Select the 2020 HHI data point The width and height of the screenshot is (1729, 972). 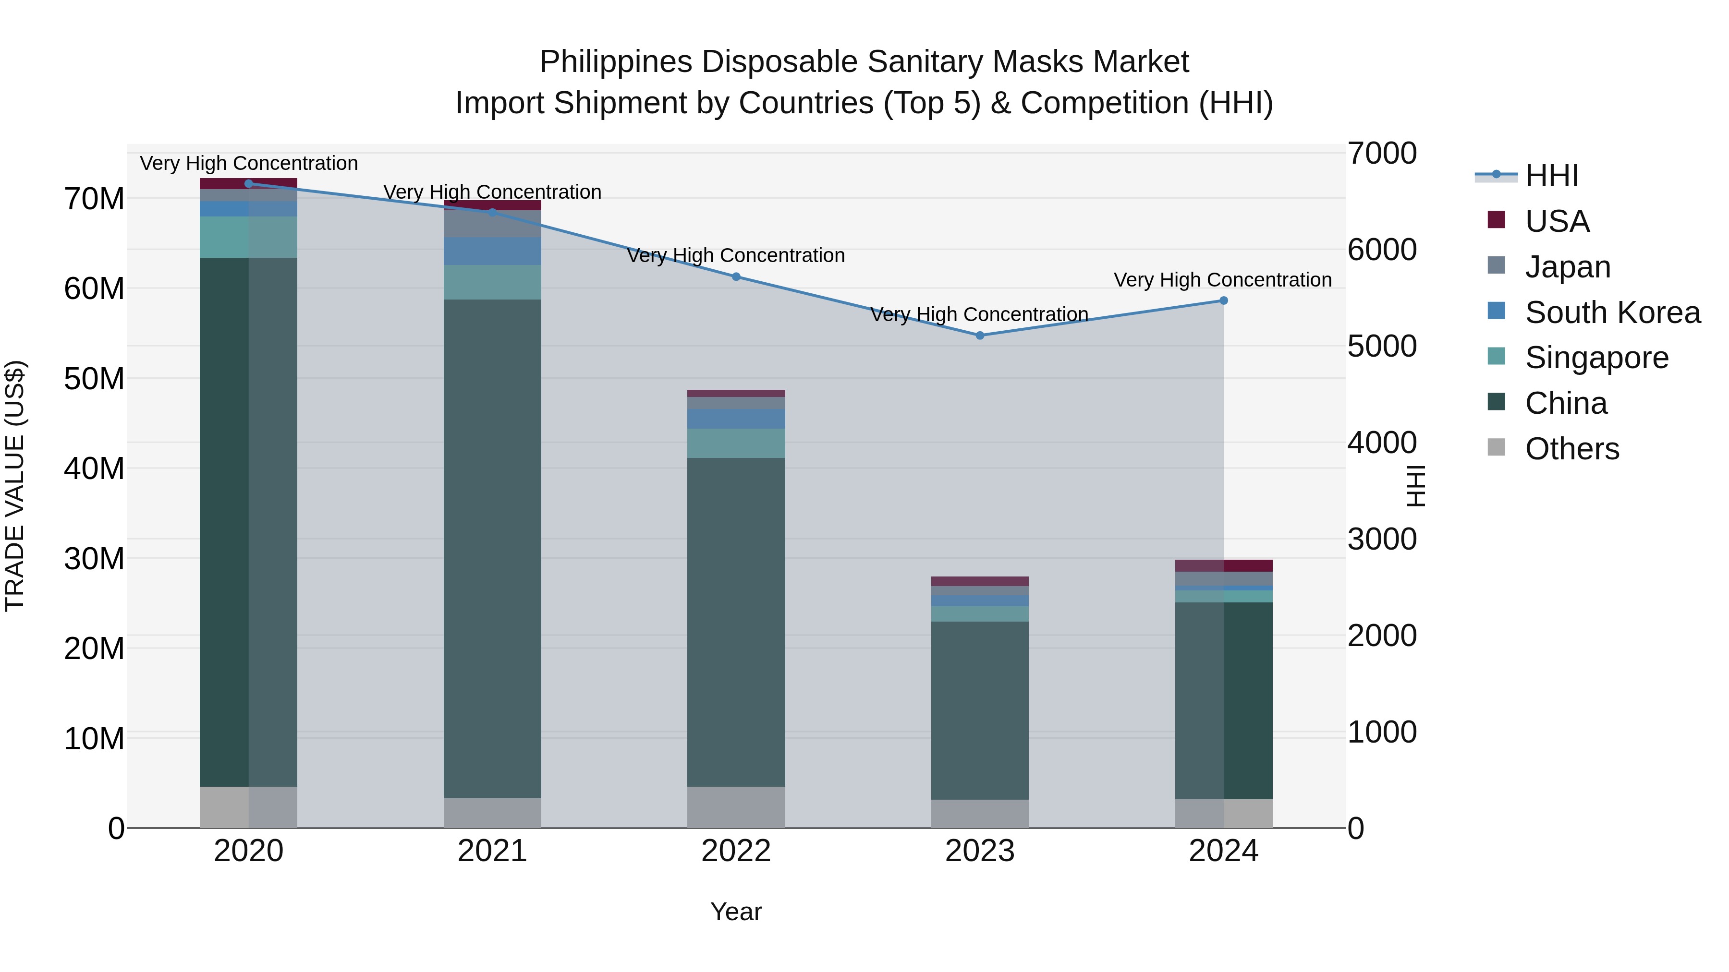tap(249, 184)
